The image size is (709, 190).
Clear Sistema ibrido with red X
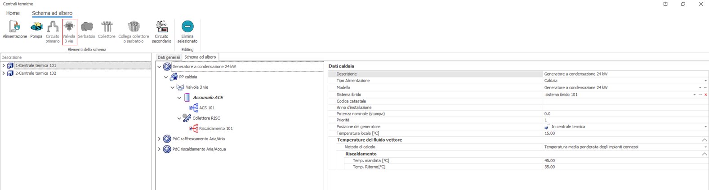click(x=705, y=95)
